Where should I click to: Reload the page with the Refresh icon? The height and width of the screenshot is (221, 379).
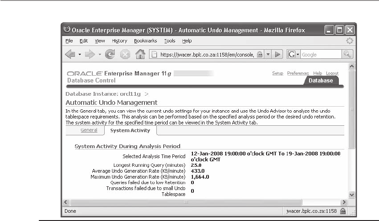(x=110, y=54)
